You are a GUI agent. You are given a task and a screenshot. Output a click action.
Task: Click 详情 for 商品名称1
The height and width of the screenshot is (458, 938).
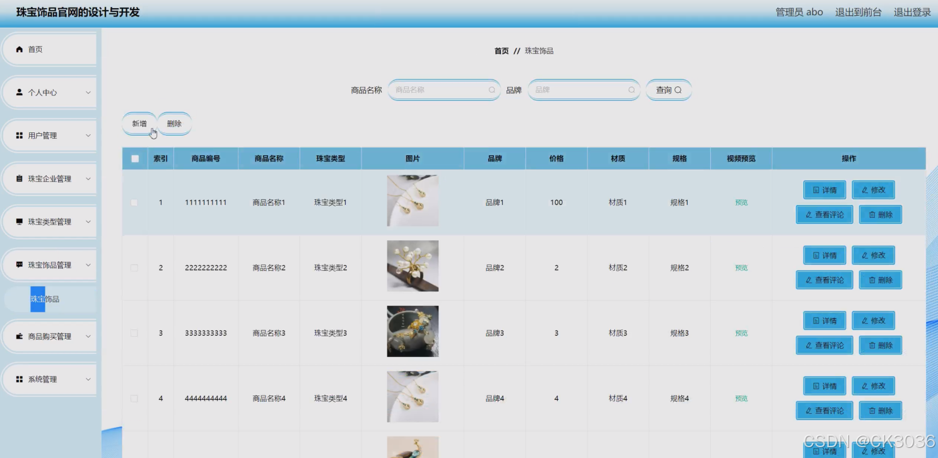pyautogui.click(x=824, y=190)
